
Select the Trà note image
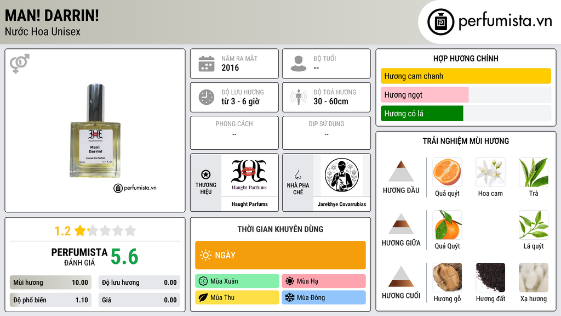[534, 172]
